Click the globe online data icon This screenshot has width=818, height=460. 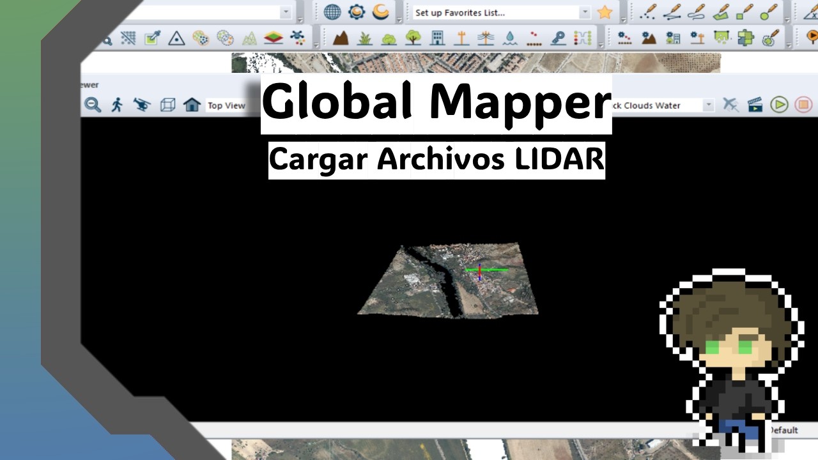[x=332, y=11]
